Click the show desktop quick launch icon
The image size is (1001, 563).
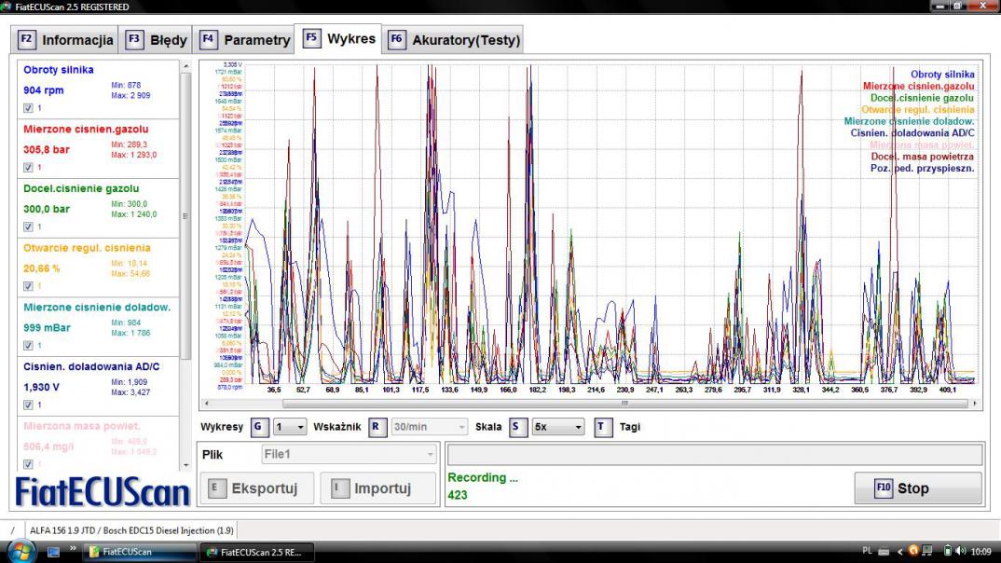pyautogui.click(x=53, y=552)
